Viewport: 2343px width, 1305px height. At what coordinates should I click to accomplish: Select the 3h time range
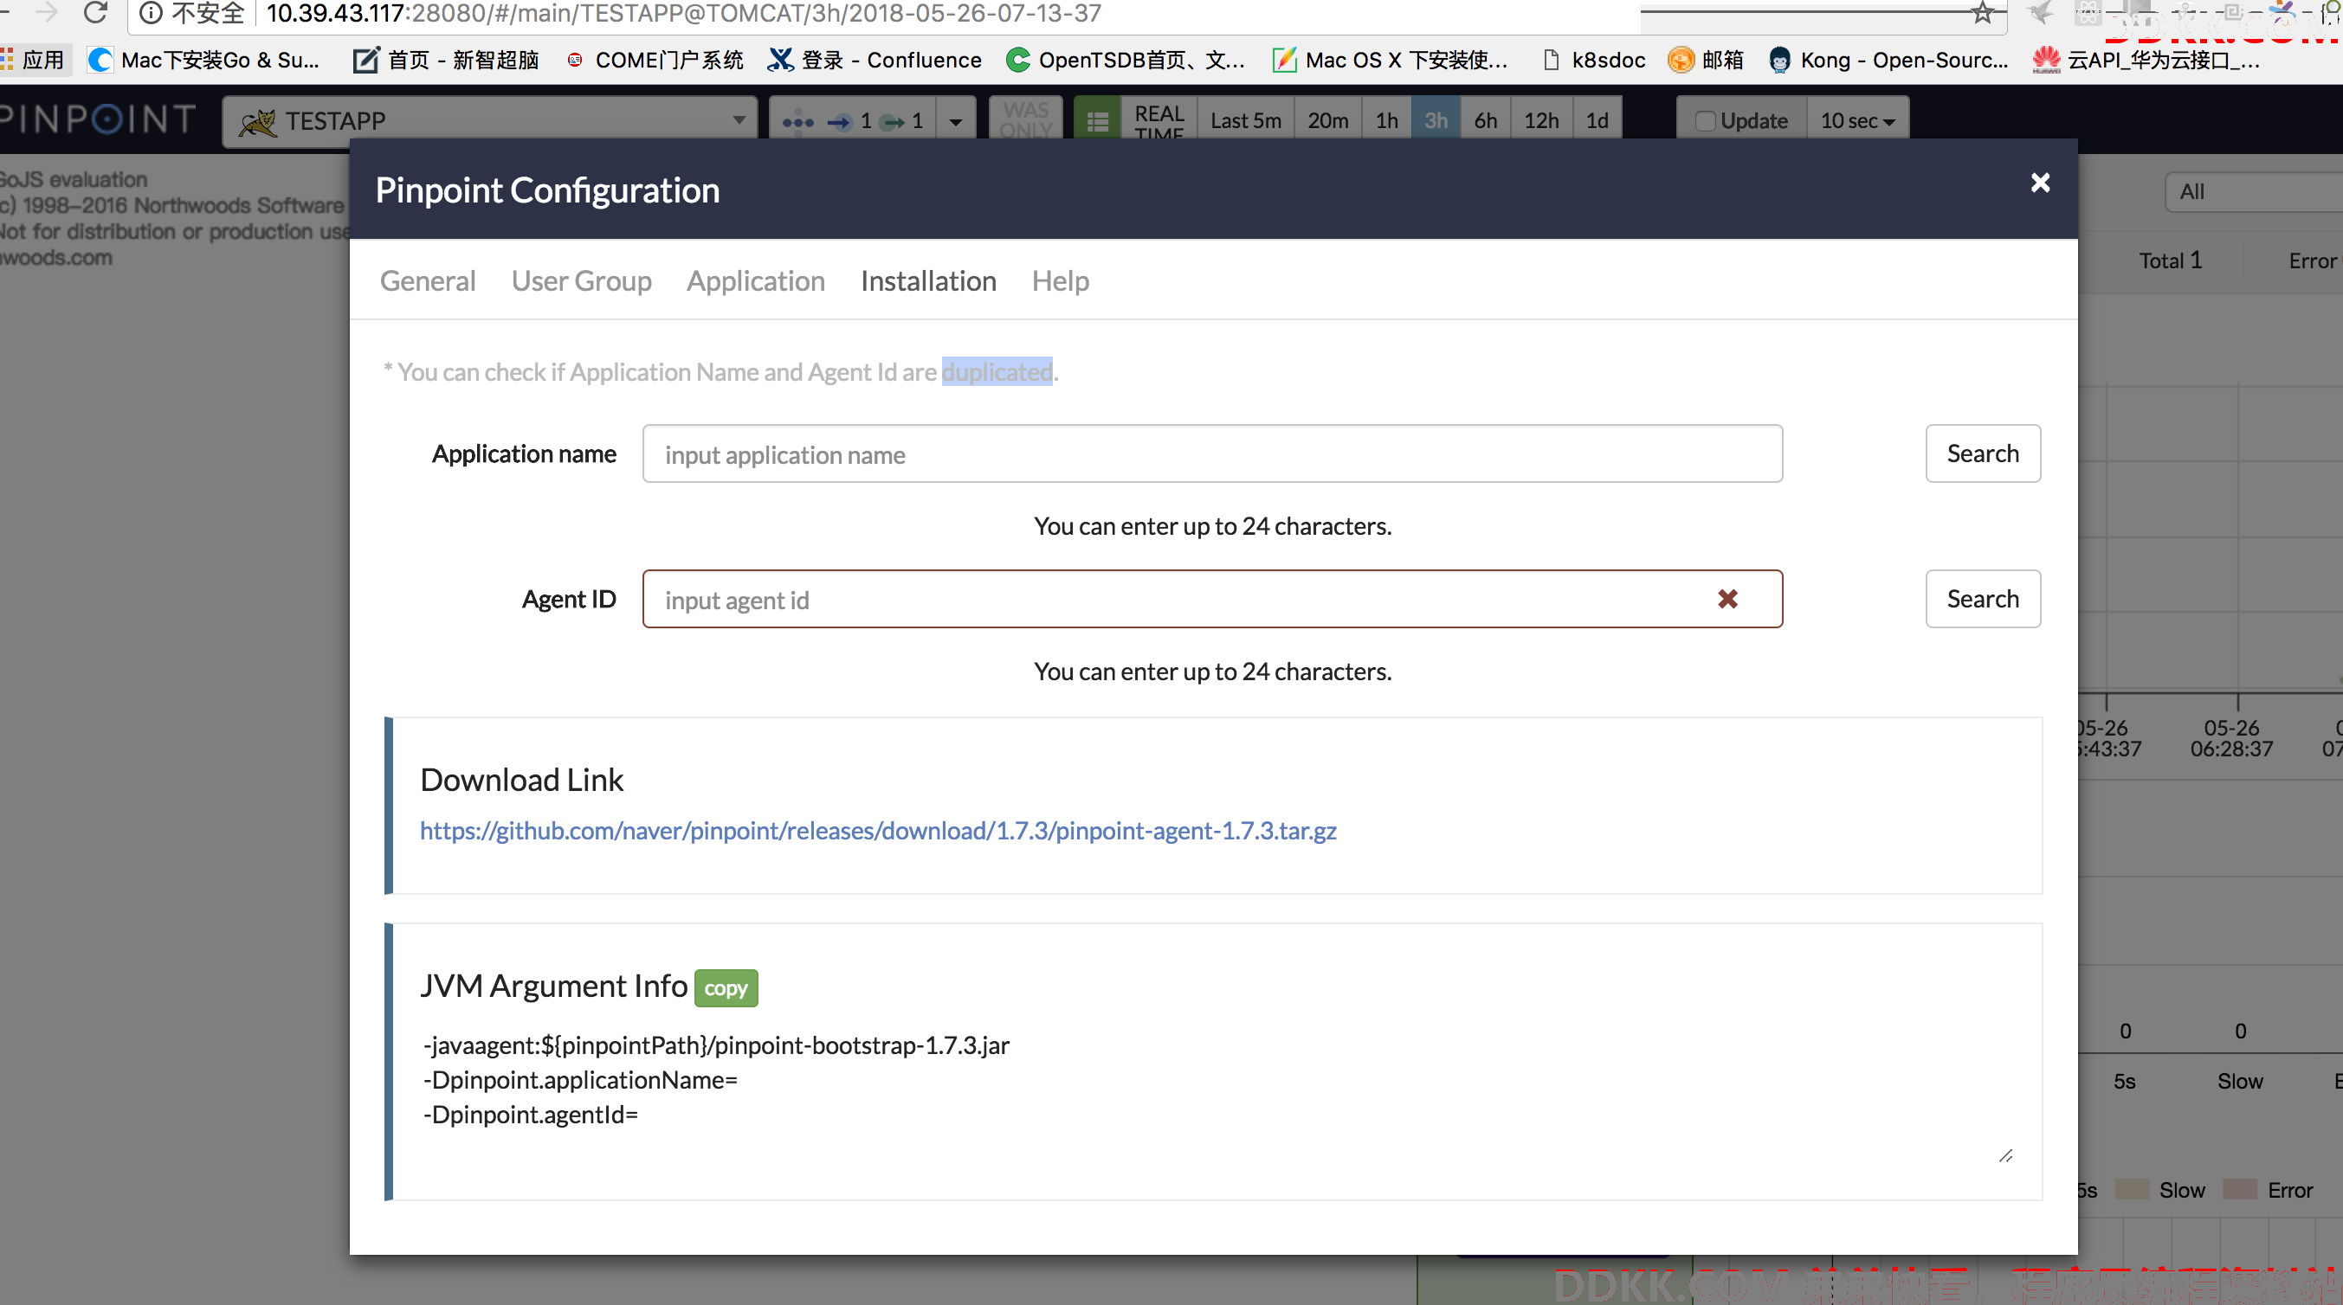tap(1436, 120)
